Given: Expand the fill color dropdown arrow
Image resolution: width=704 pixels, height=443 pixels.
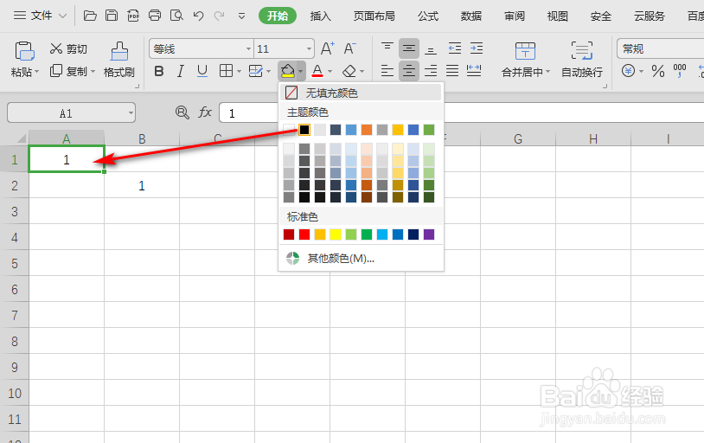Looking at the screenshot, I should pos(300,71).
